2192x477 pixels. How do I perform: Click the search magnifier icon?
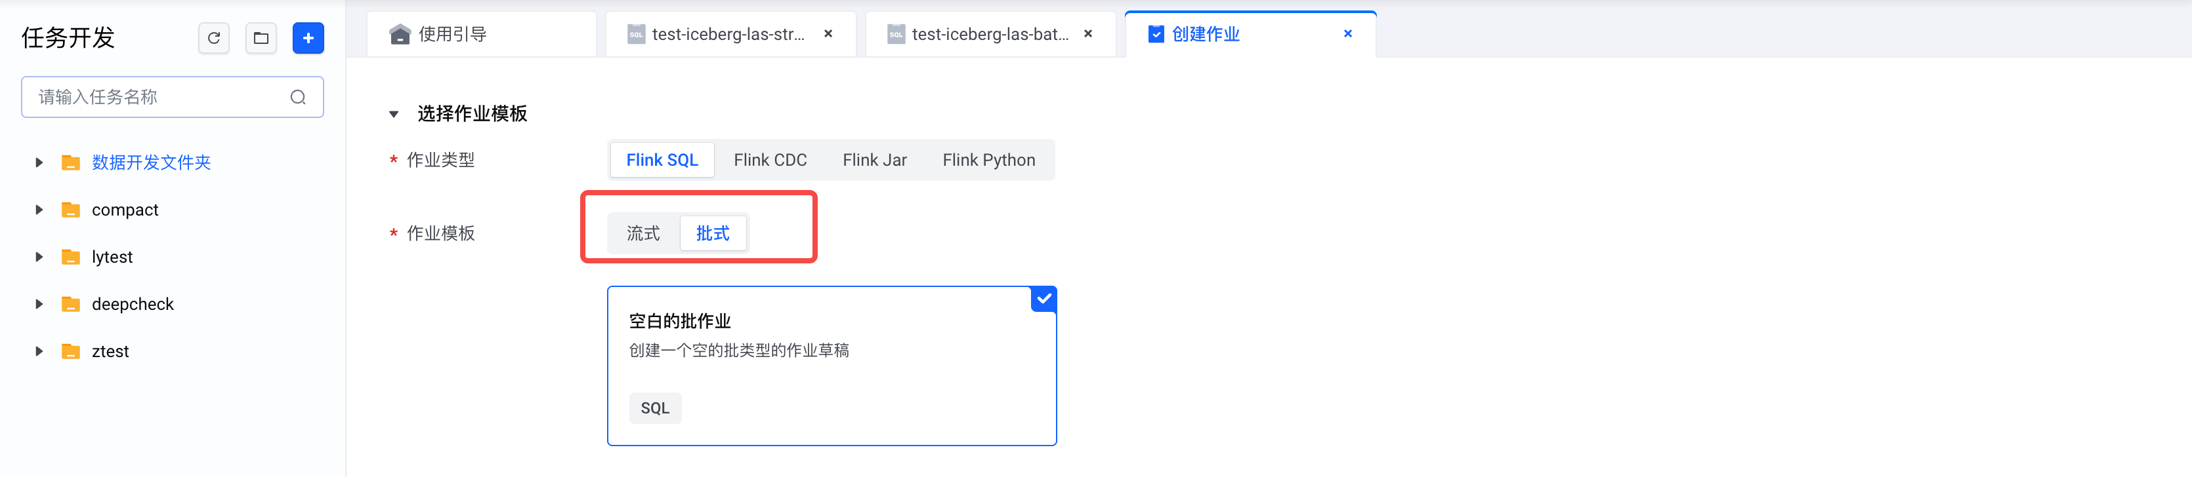(298, 97)
